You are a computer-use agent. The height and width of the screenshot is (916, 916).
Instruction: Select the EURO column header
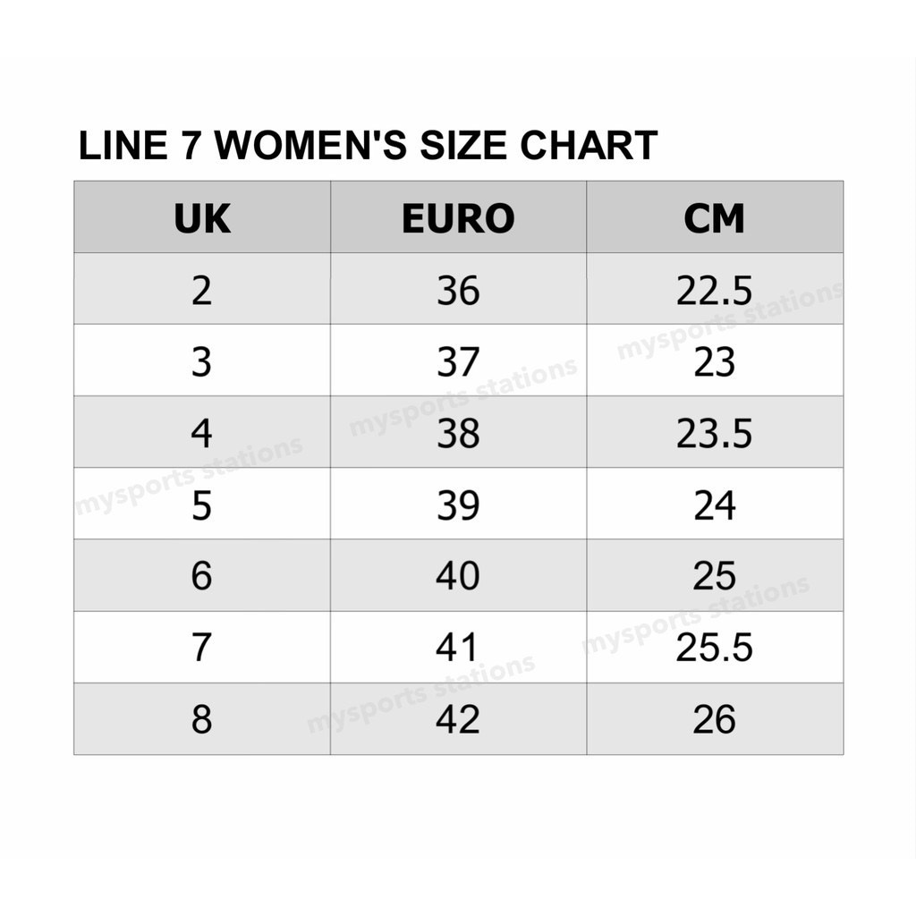458,218
